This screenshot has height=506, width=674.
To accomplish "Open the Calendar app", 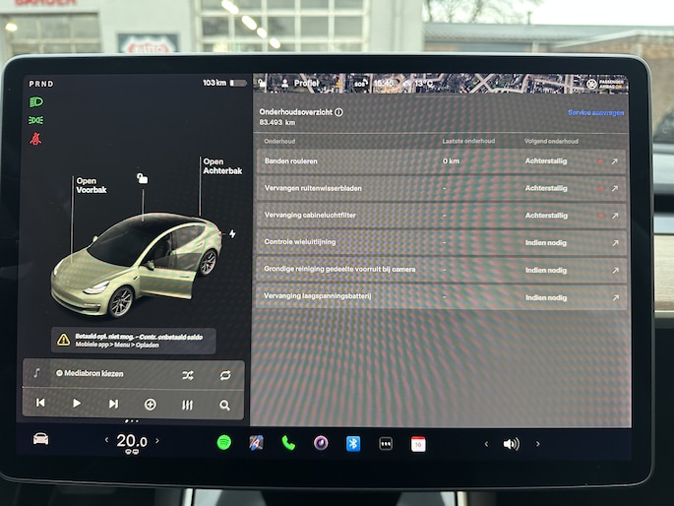I will (418, 444).
